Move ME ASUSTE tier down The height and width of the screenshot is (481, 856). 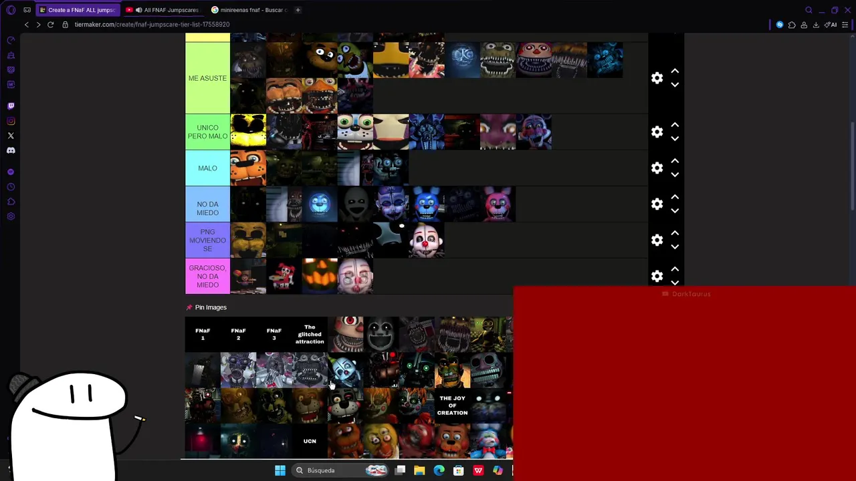pos(675,85)
